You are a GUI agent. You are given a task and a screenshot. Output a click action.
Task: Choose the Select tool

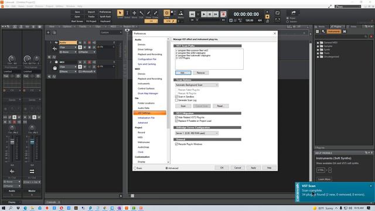coord(127,13)
